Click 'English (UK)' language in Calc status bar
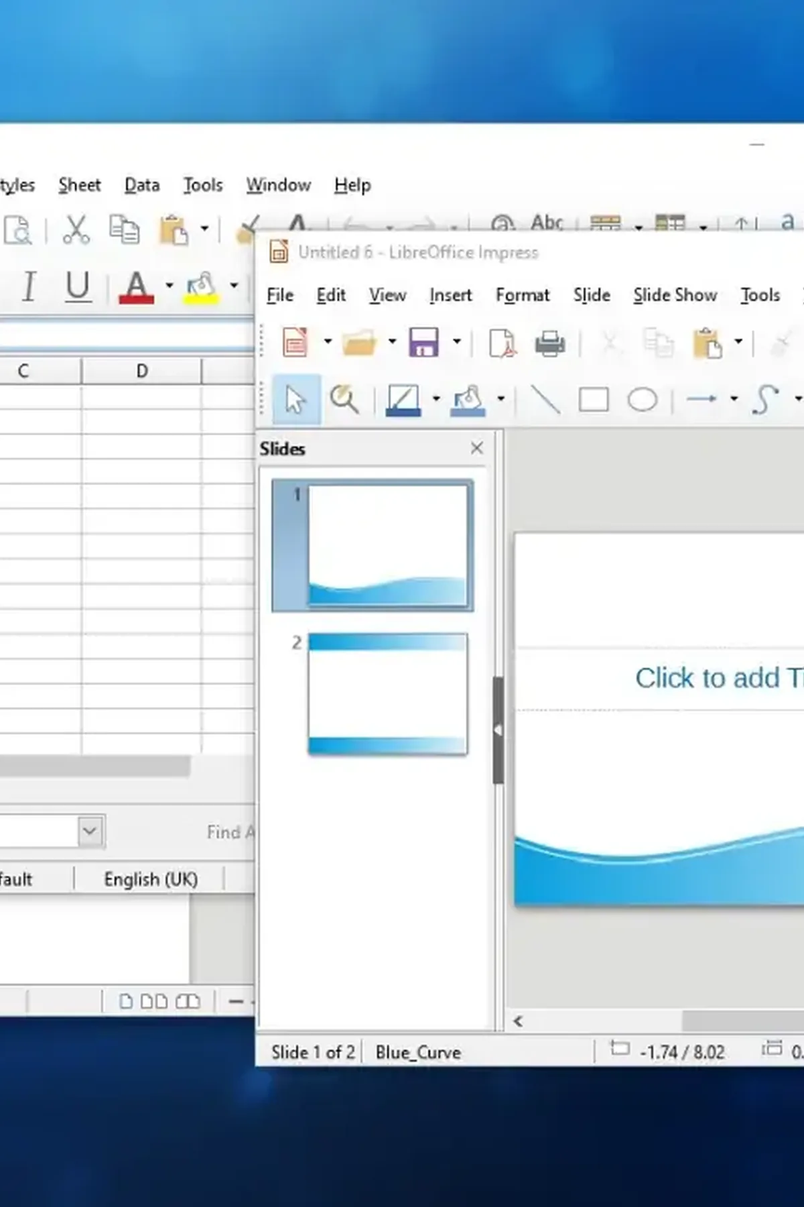 point(151,879)
